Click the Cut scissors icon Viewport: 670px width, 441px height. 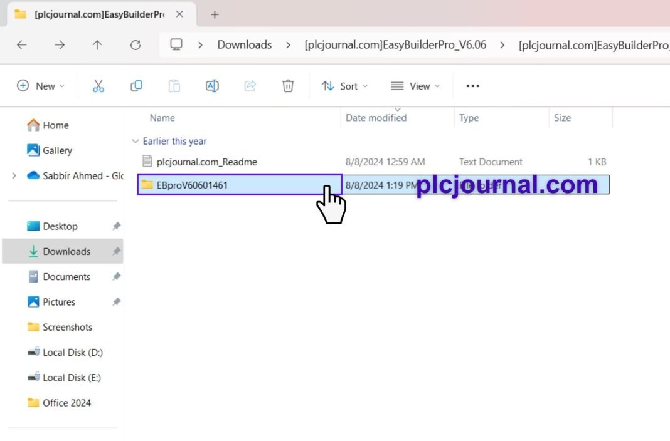click(98, 86)
